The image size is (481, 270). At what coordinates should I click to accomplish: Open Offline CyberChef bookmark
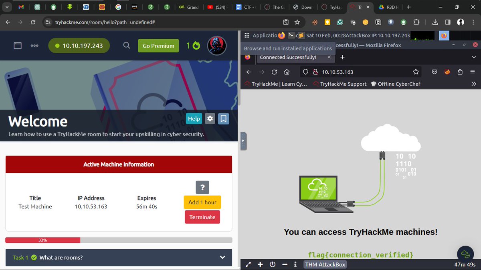point(396,84)
